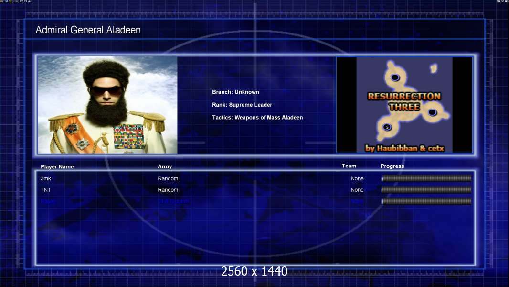Screen dimensions: 509x287
Task: Click the Team column header
Action: tap(349, 166)
